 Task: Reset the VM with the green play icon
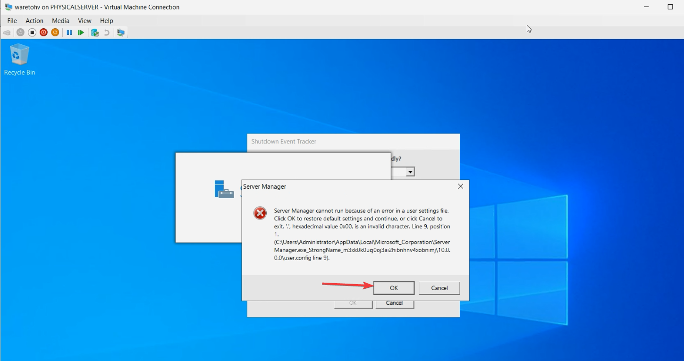pos(81,33)
